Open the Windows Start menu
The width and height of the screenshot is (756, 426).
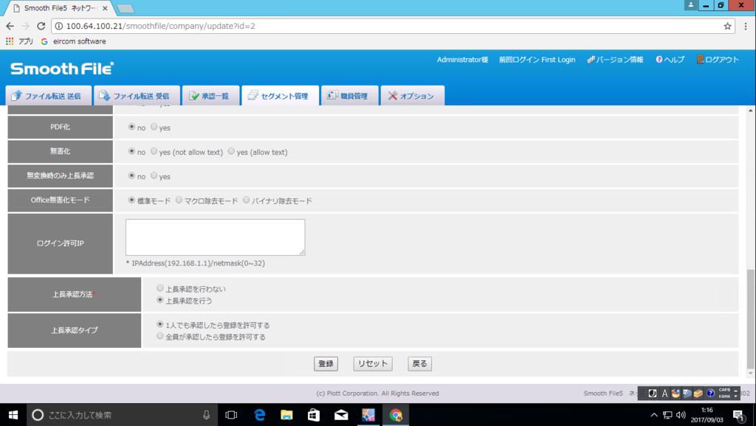tap(13, 415)
